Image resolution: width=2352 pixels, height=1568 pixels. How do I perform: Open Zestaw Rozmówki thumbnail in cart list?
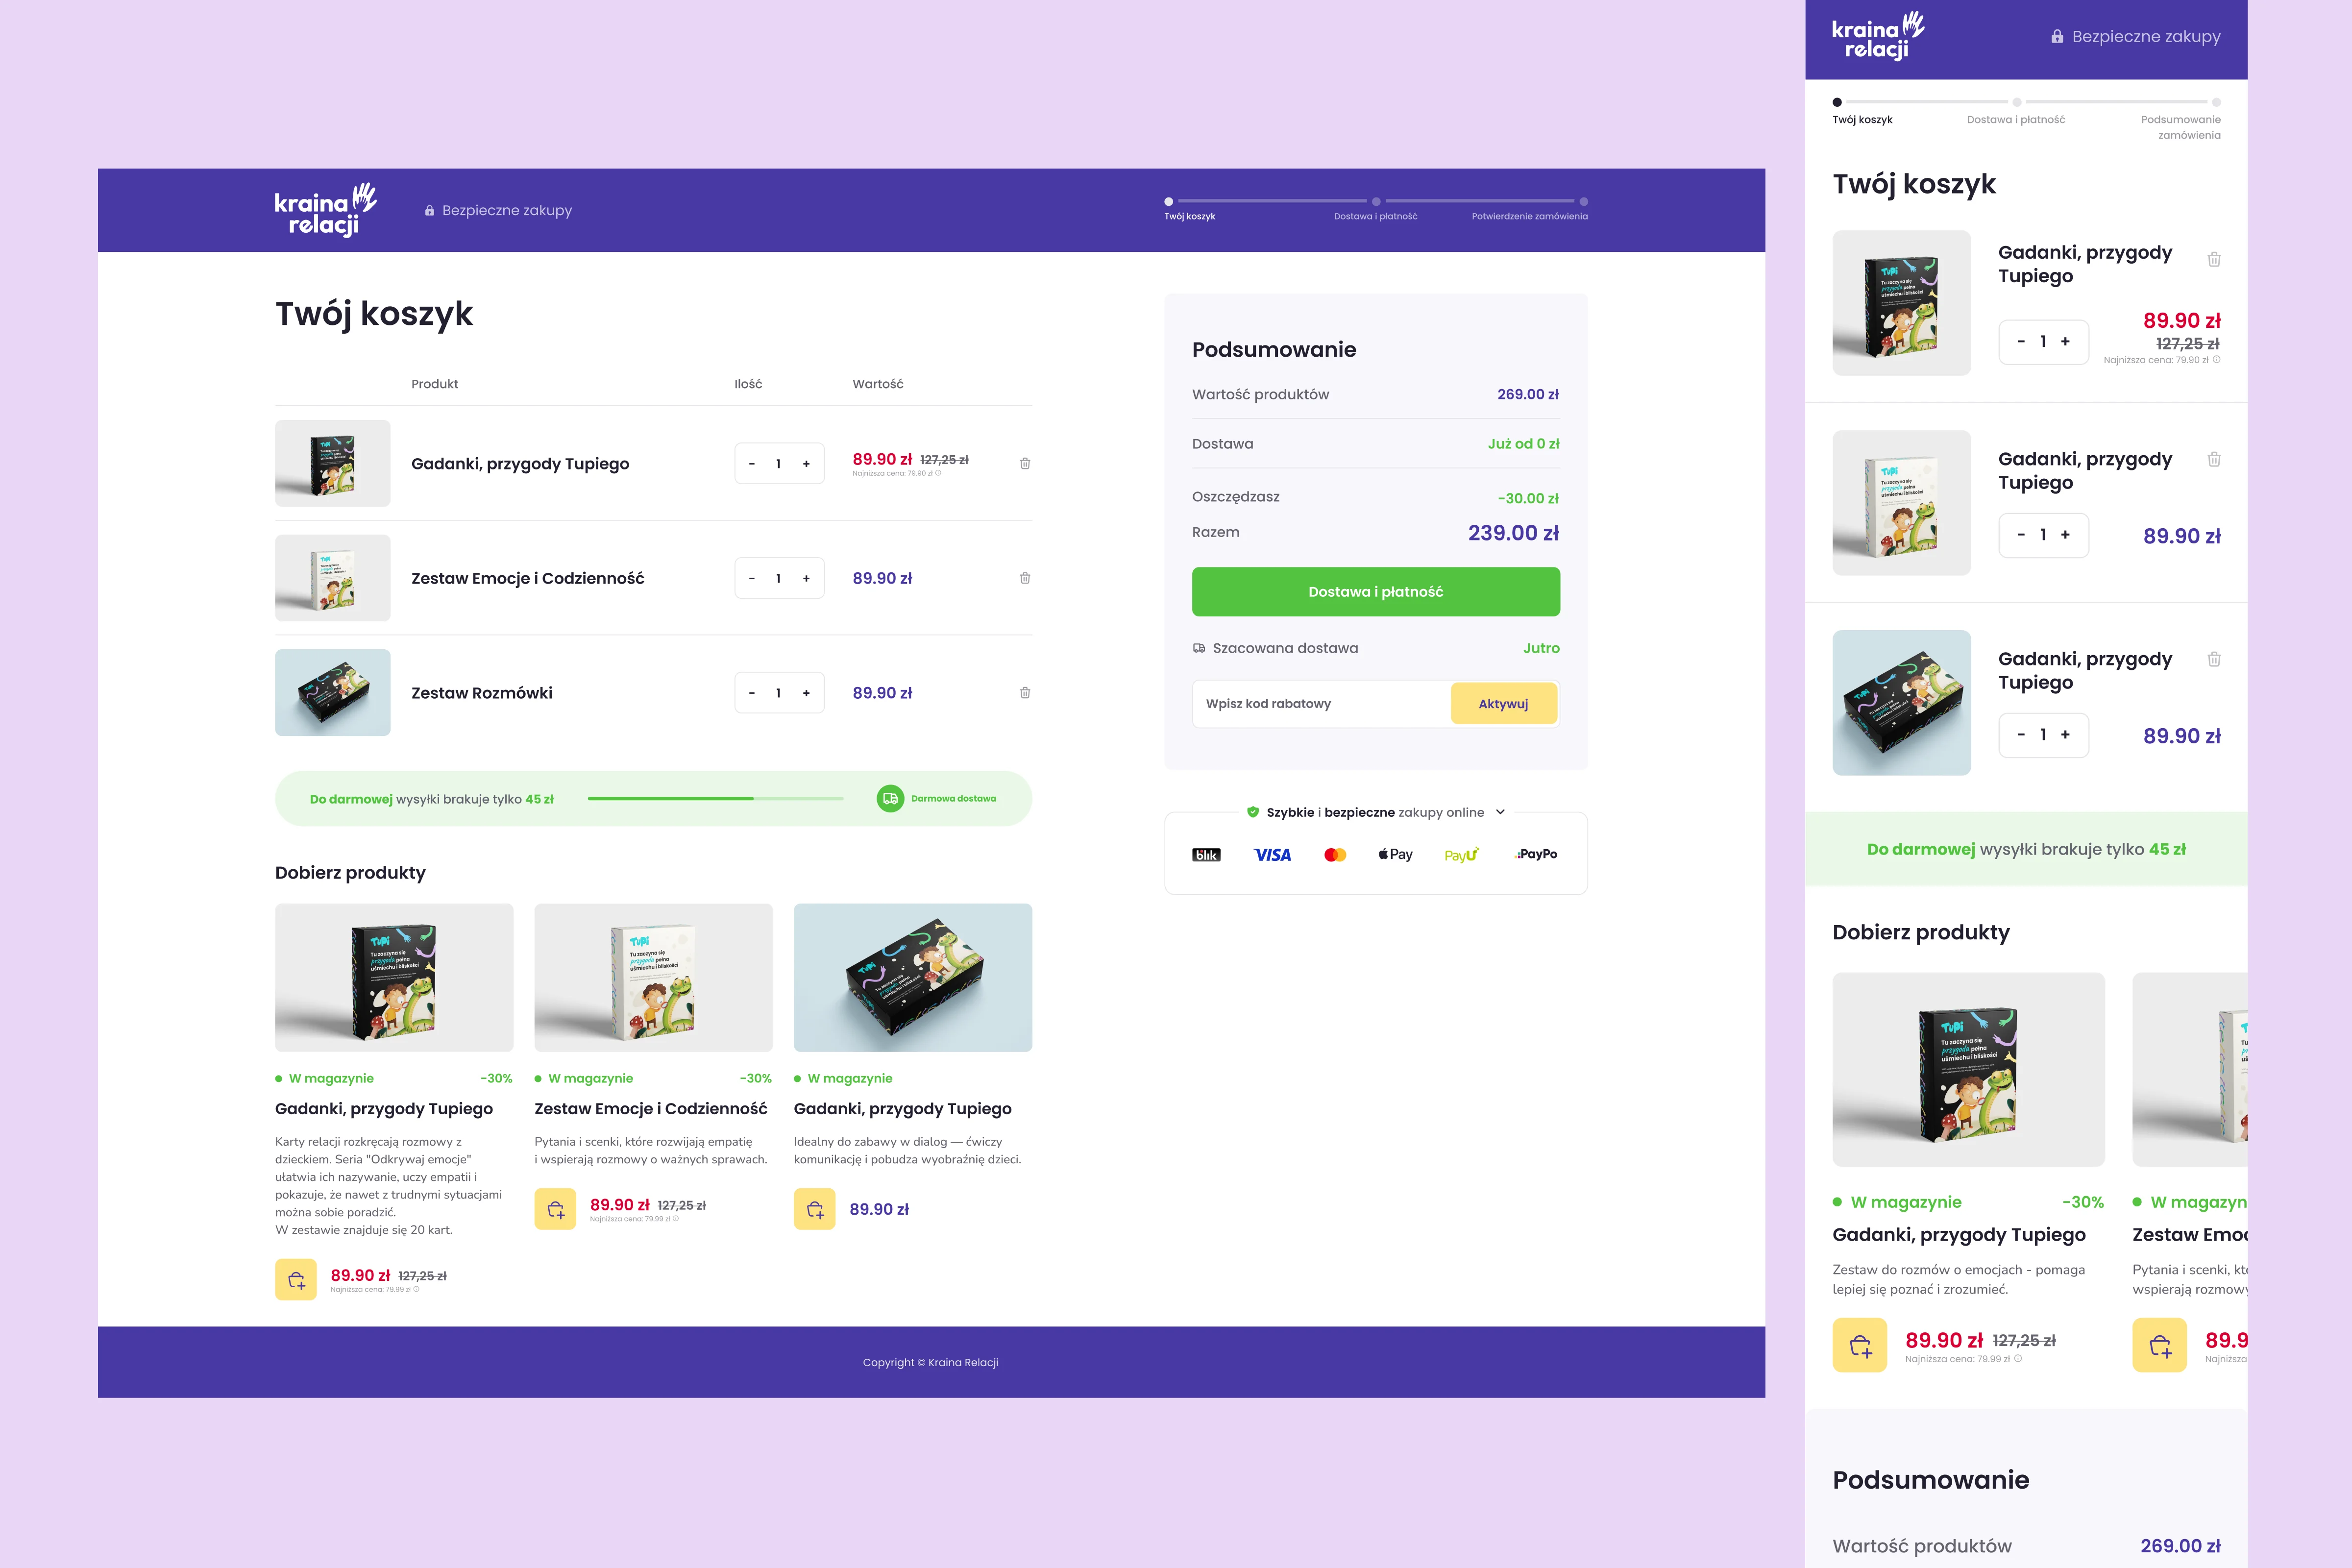[332, 693]
